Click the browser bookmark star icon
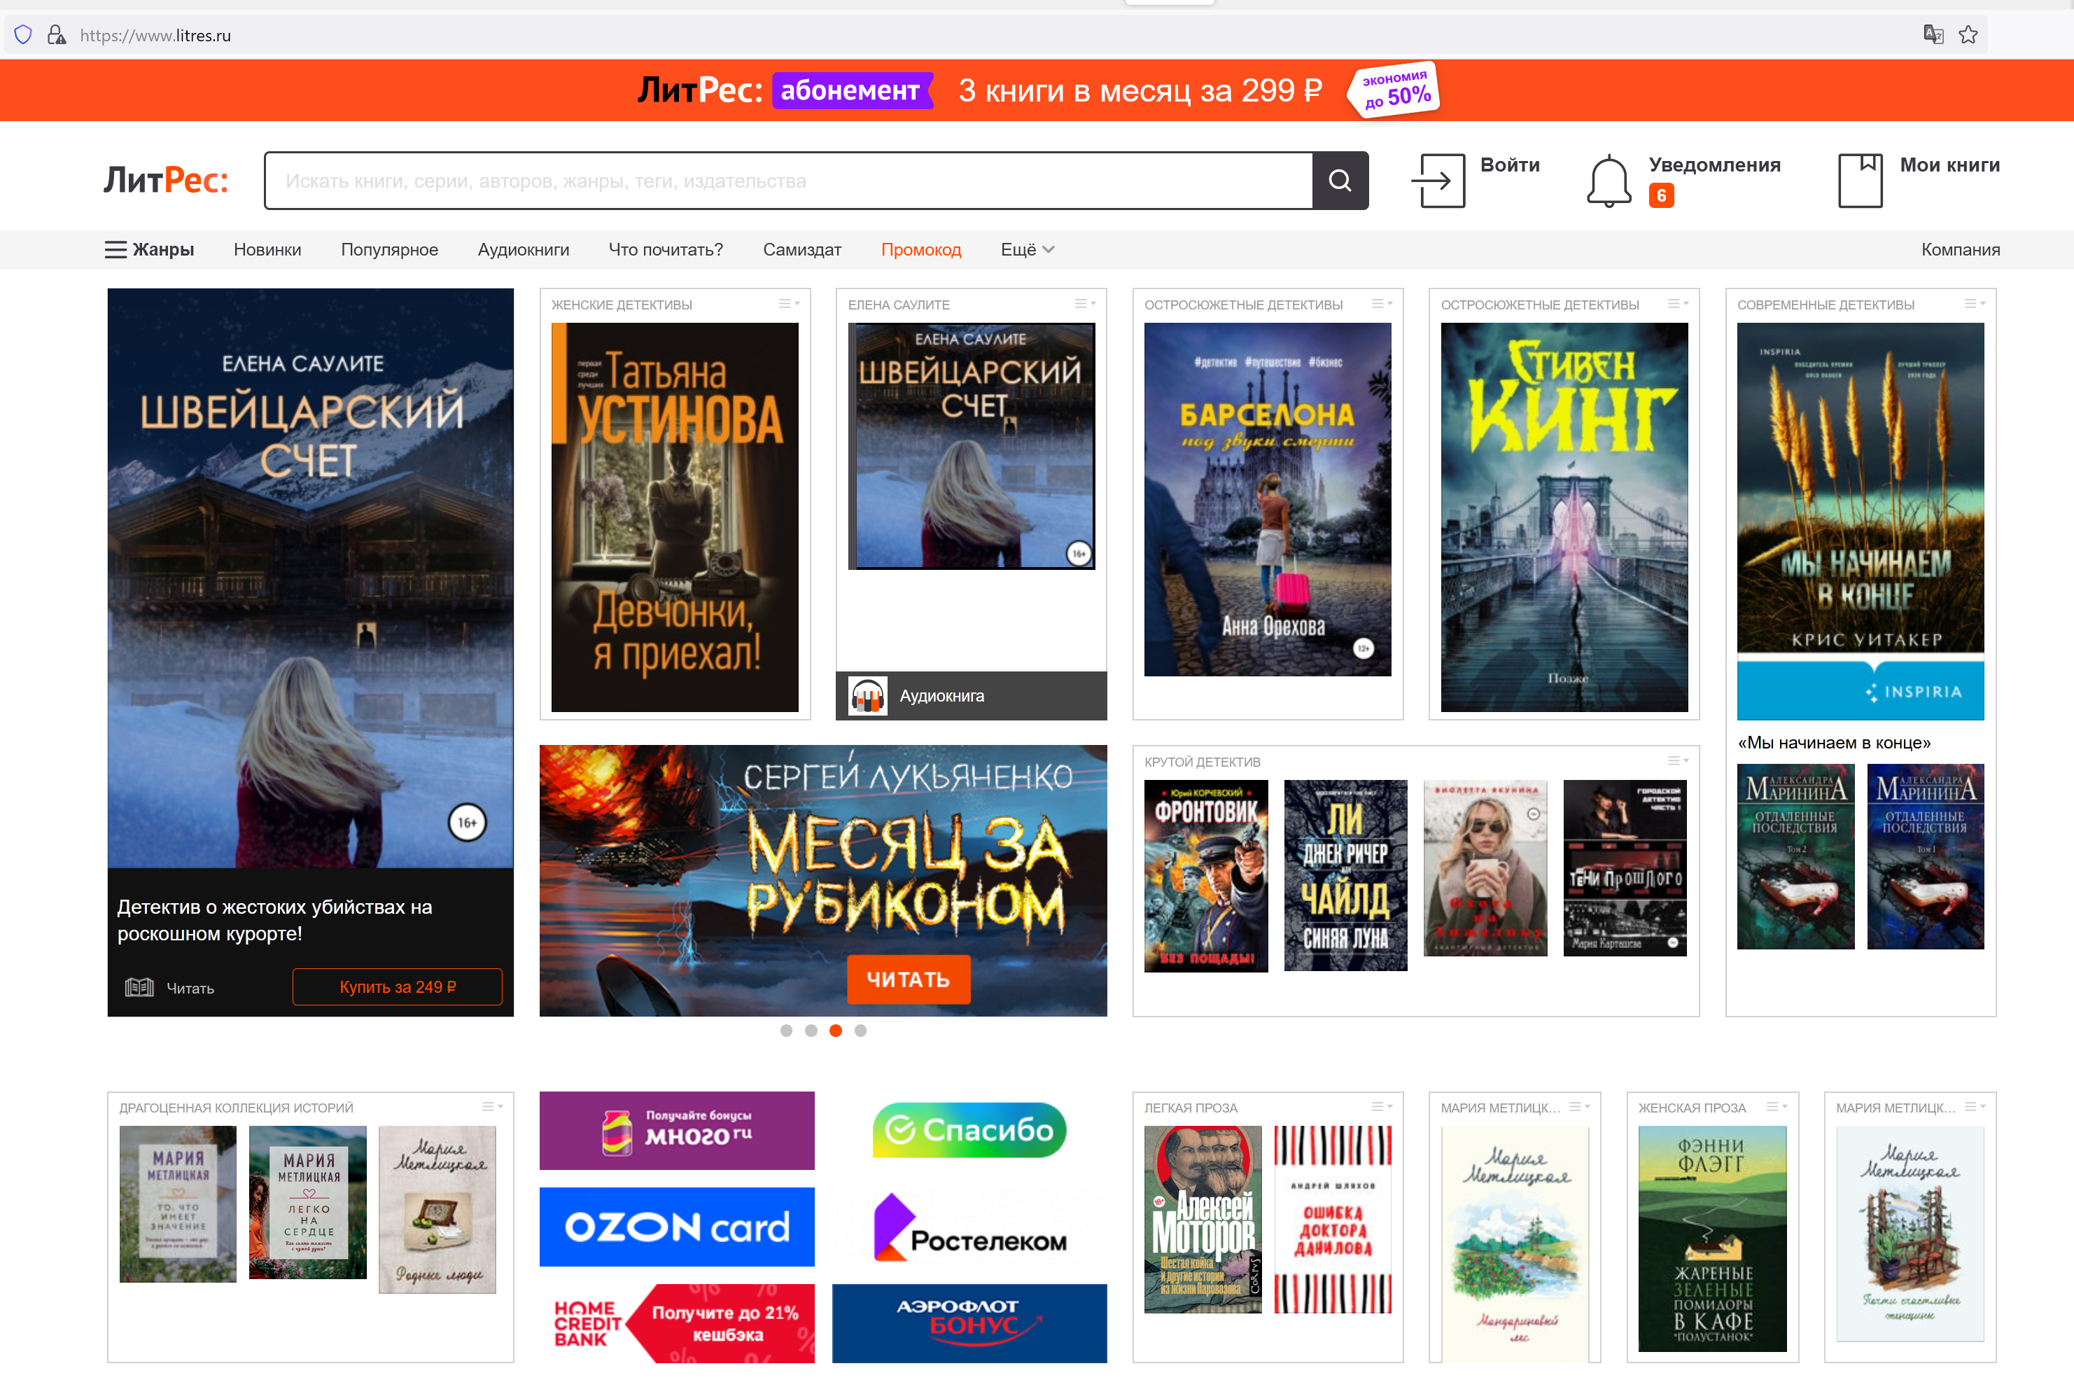2074x1387 pixels. pyautogui.click(x=1968, y=36)
